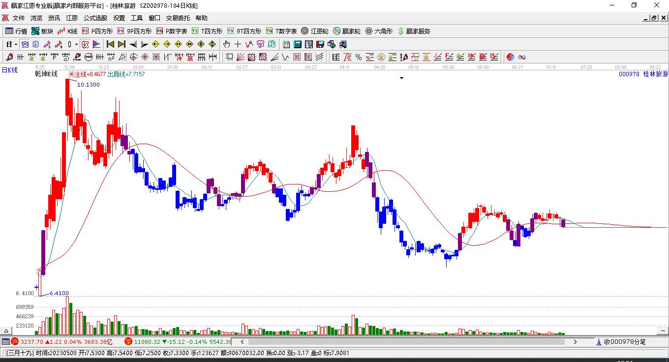Image resolution: width=669 pixels, height=362 pixels.
Task: Open the 交易委托 menu
Action: point(178,18)
